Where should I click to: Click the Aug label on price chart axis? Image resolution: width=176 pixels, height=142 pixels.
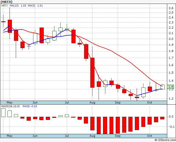point(92,102)
